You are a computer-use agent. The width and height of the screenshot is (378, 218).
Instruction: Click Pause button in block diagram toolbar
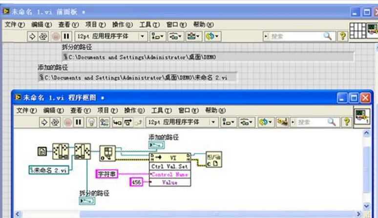pyautogui.click(x=78, y=122)
